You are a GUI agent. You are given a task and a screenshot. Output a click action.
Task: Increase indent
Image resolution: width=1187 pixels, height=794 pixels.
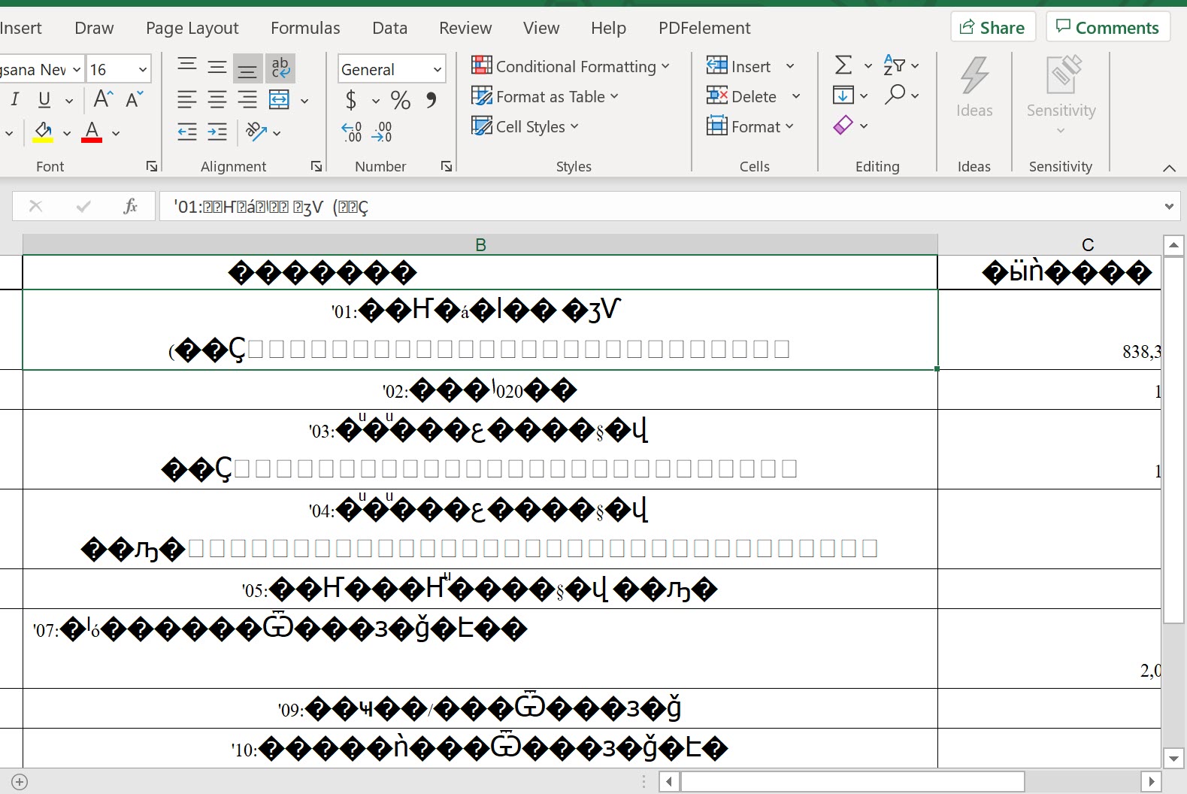(217, 132)
